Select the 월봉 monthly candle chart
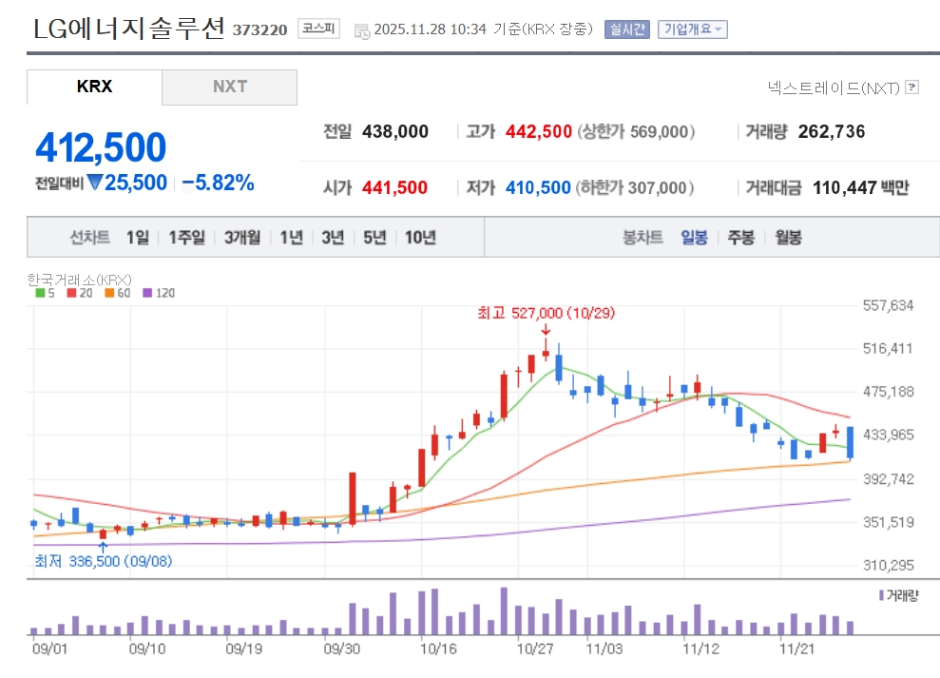 pos(788,238)
